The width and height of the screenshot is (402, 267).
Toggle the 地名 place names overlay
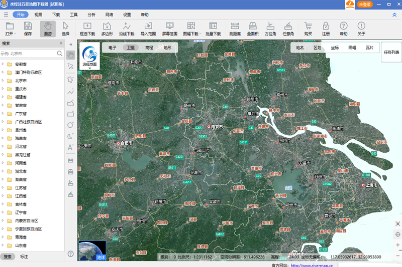pyautogui.click(x=300, y=48)
